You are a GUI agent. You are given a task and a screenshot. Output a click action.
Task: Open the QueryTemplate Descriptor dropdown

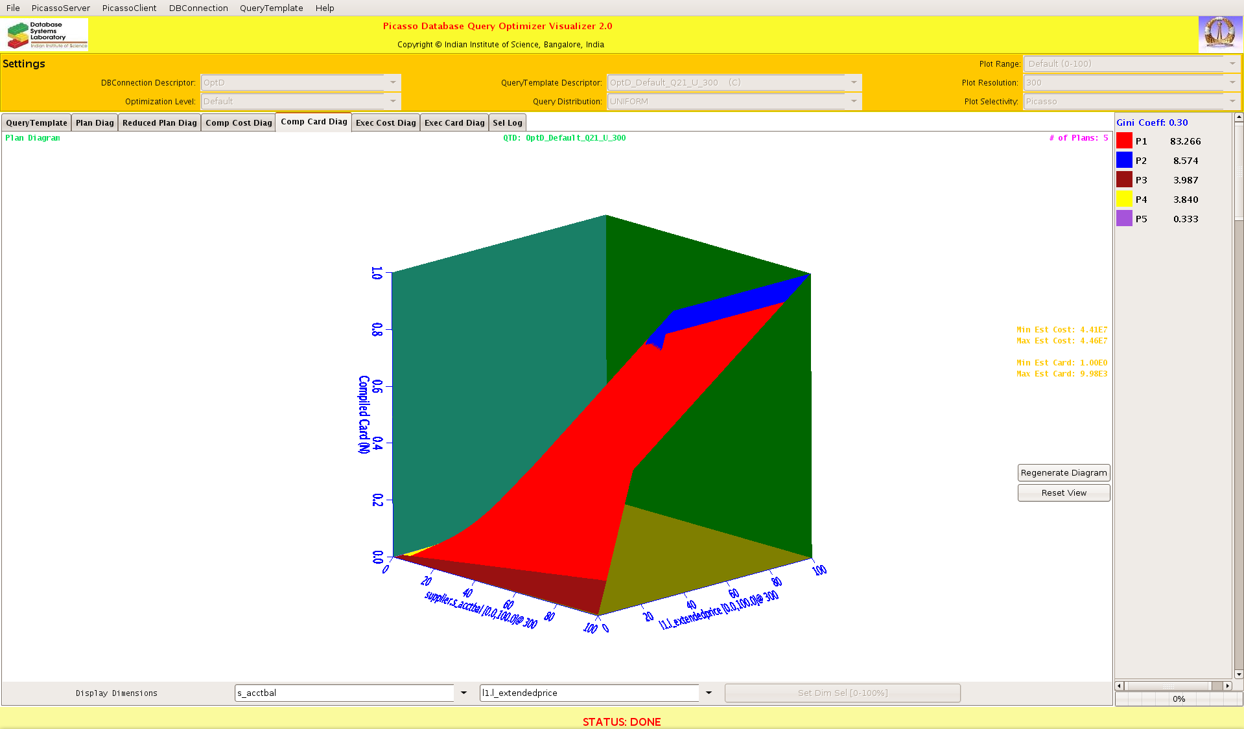coord(854,83)
